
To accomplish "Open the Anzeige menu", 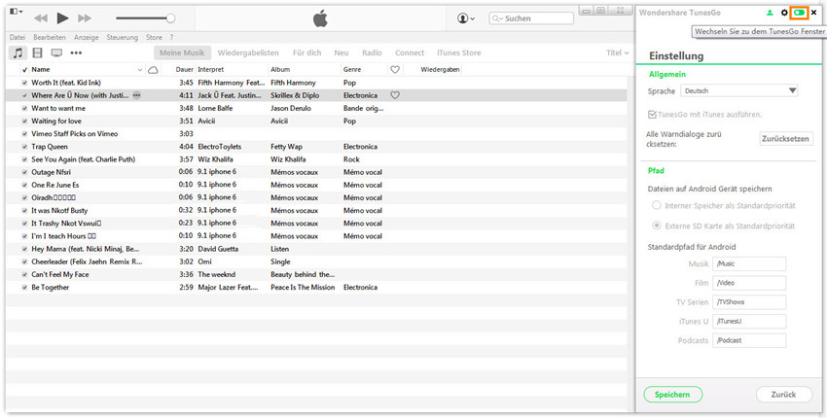I will pyautogui.click(x=87, y=37).
